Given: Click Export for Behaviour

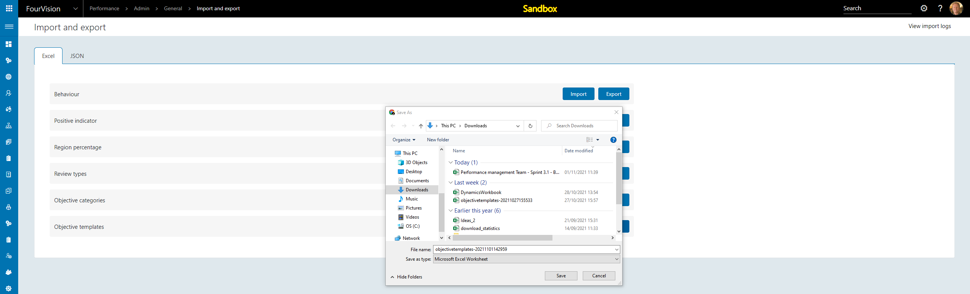Looking at the screenshot, I should coord(613,94).
